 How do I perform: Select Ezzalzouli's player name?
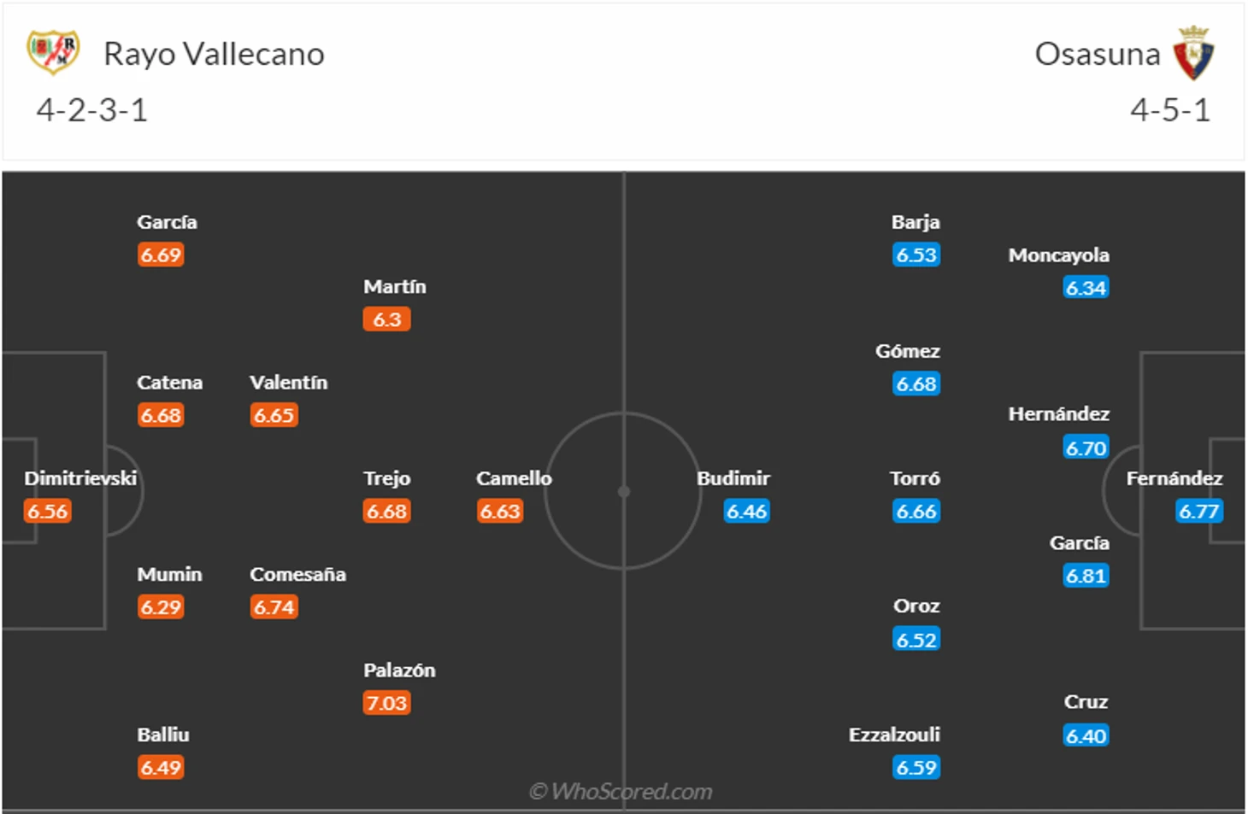894,735
